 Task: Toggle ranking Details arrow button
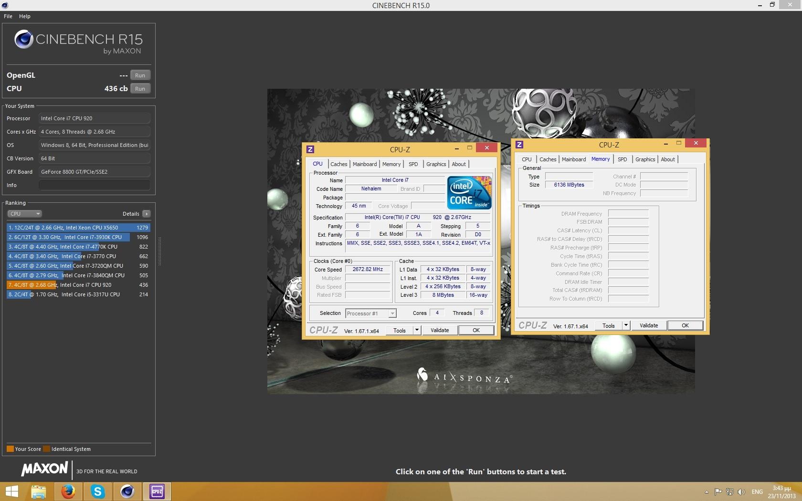tap(147, 214)
